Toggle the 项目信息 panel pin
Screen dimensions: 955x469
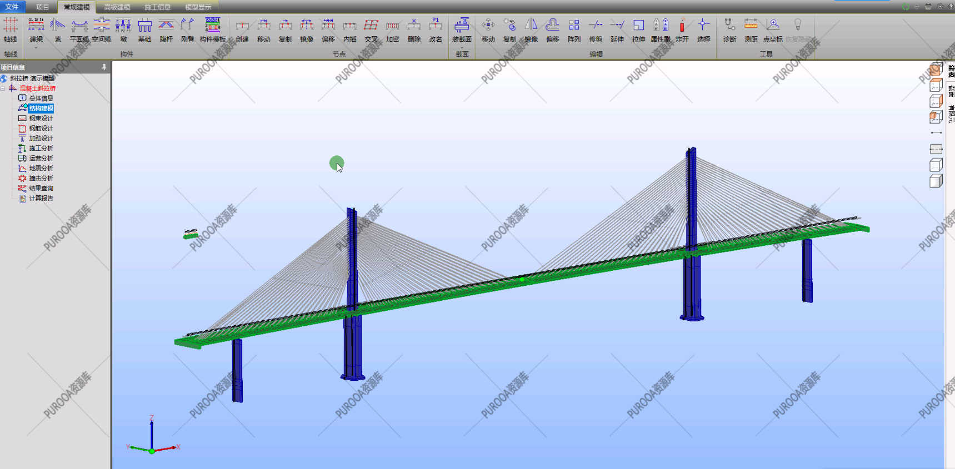104,67
